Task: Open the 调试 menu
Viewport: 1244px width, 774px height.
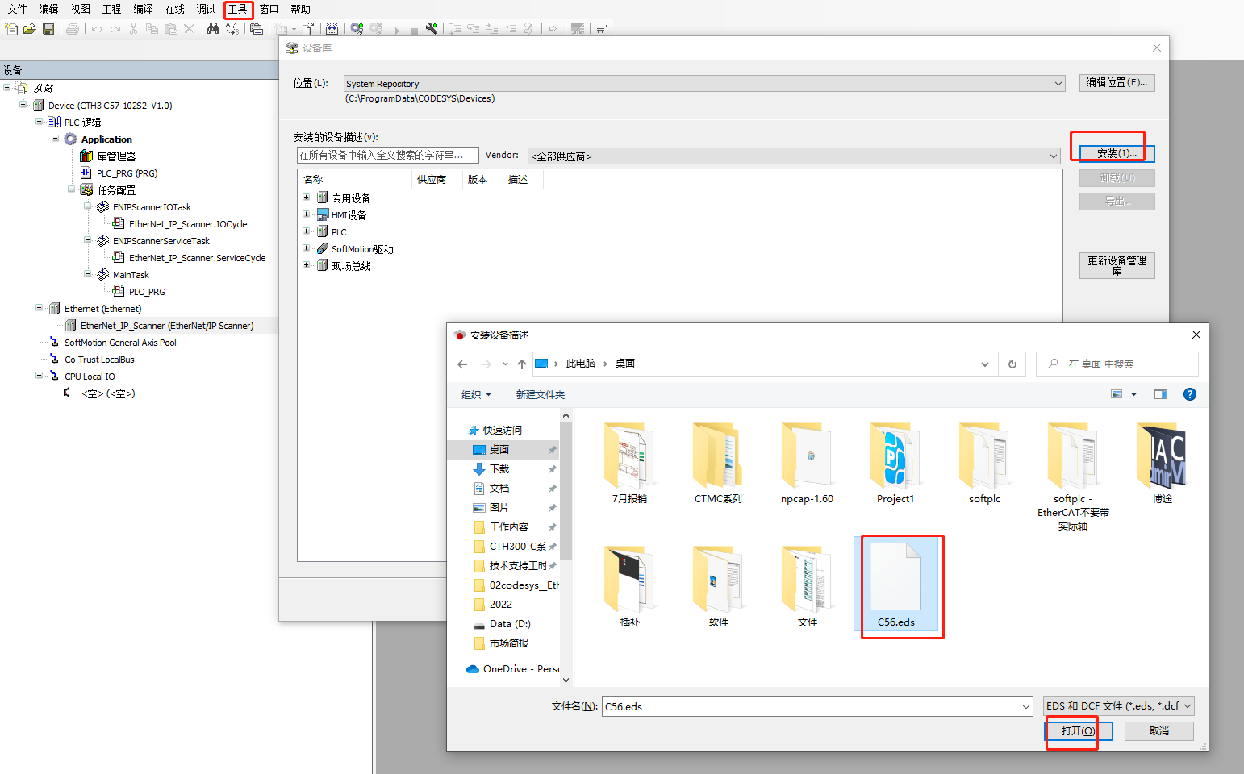Action: (x=207, y=9)
